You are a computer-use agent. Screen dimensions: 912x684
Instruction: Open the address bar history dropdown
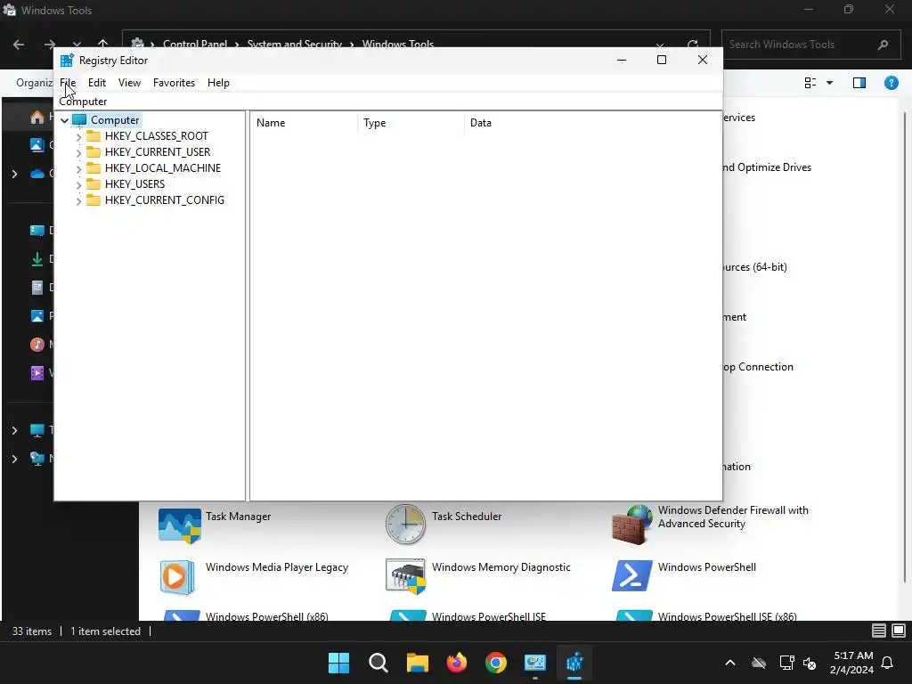point(660,45)
